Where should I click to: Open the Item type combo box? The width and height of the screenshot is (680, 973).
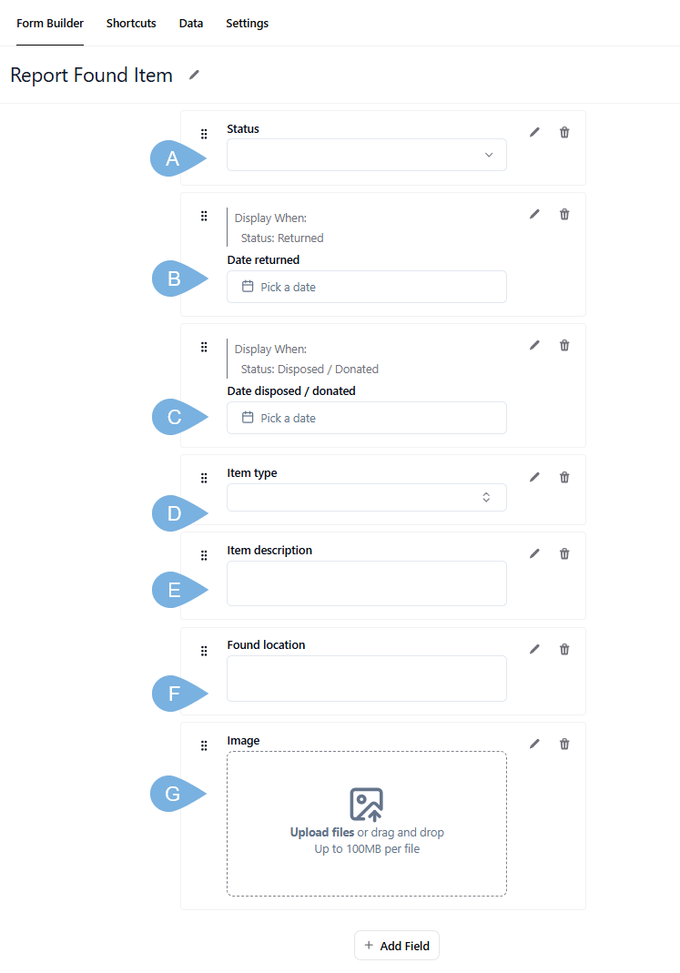(x=367, y=497)
